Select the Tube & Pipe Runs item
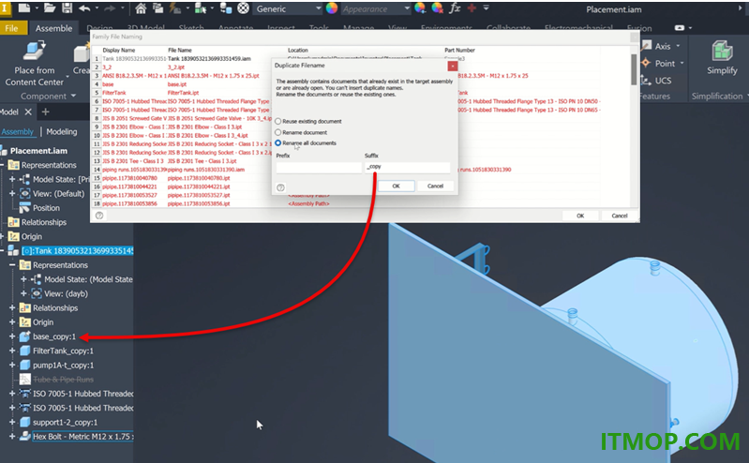Viewport: 749px width, 463px height. point(63,380)
